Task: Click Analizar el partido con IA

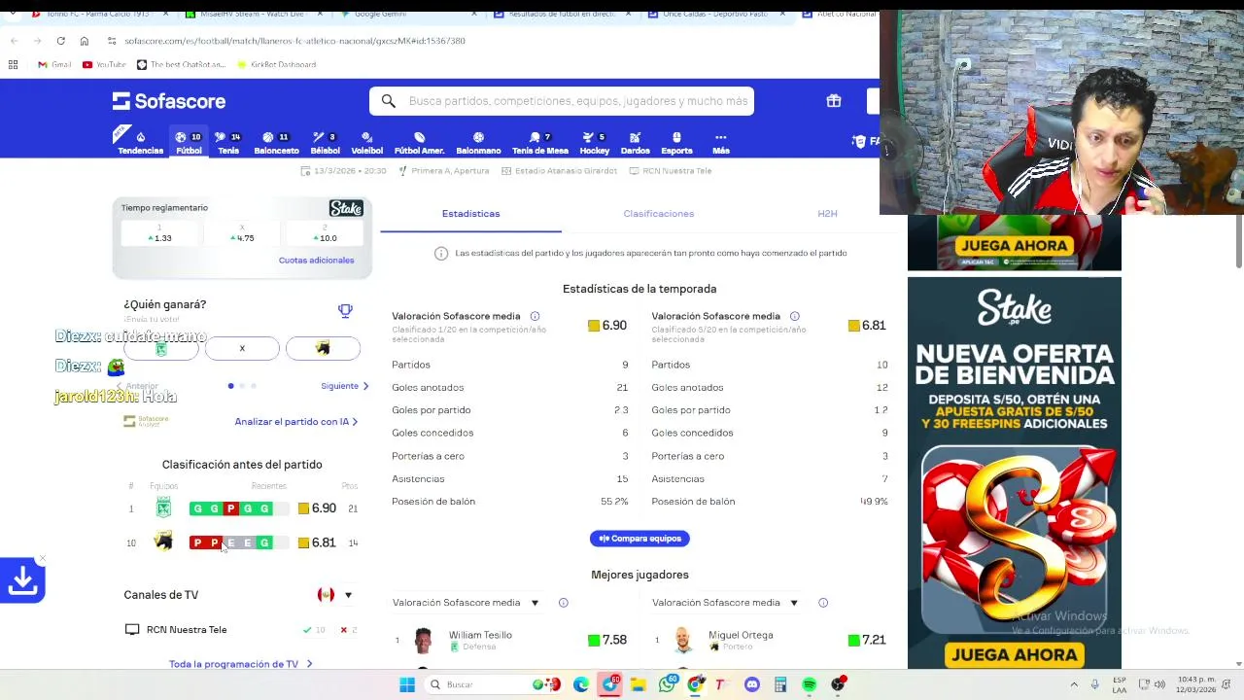Action: (x=296, y=422)
